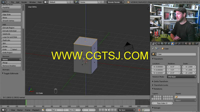Image resolution: width=200 pixels, height=112 pixels.
Task: Open the Object Data tab (triangle mesh icon)
Action: [x=183, y=44]
